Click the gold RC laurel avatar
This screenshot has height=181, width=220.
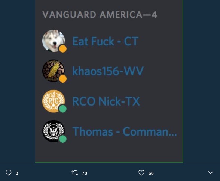[x=54, y=101]
